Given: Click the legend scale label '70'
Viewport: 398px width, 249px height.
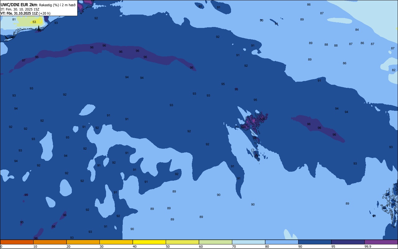Looking at the screenshot, I should tap(234, 247).
